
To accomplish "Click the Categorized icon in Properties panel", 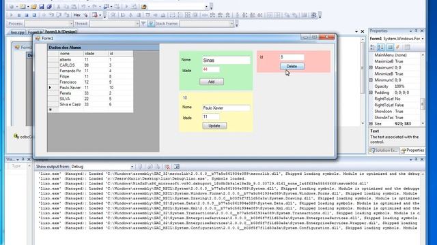I will (x=373, y=48).
